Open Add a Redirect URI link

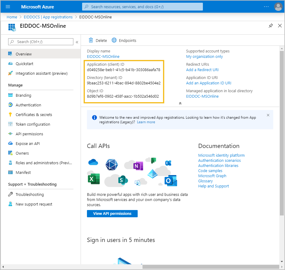[x=202, y=70]
